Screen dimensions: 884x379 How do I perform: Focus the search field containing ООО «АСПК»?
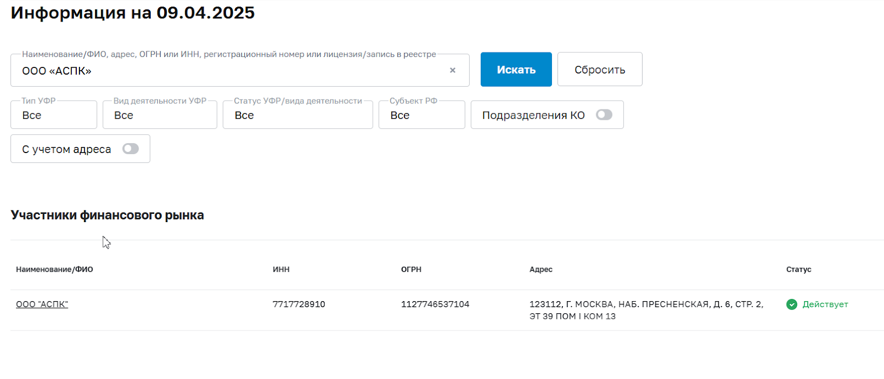(x=232, y=71)
